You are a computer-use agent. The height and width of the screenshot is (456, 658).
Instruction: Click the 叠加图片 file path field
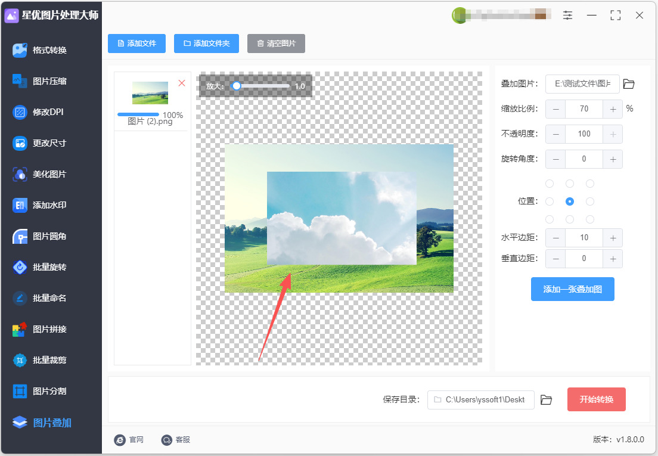tap(582, 84)
